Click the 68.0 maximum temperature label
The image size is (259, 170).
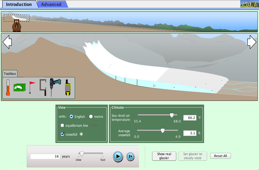[x=177, y=121]
